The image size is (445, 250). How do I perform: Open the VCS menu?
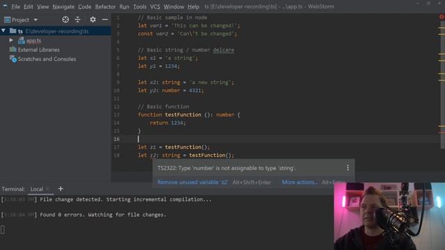pos(155,6)
